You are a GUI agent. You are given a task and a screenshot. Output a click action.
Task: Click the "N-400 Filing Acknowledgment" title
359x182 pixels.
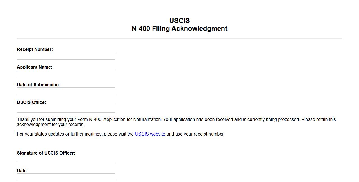[179, 29]
